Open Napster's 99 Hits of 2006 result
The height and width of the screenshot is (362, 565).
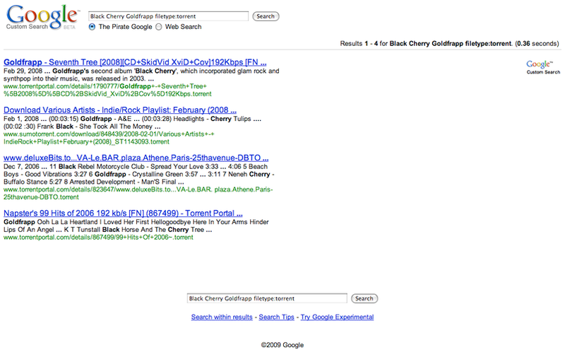[123, 213]
